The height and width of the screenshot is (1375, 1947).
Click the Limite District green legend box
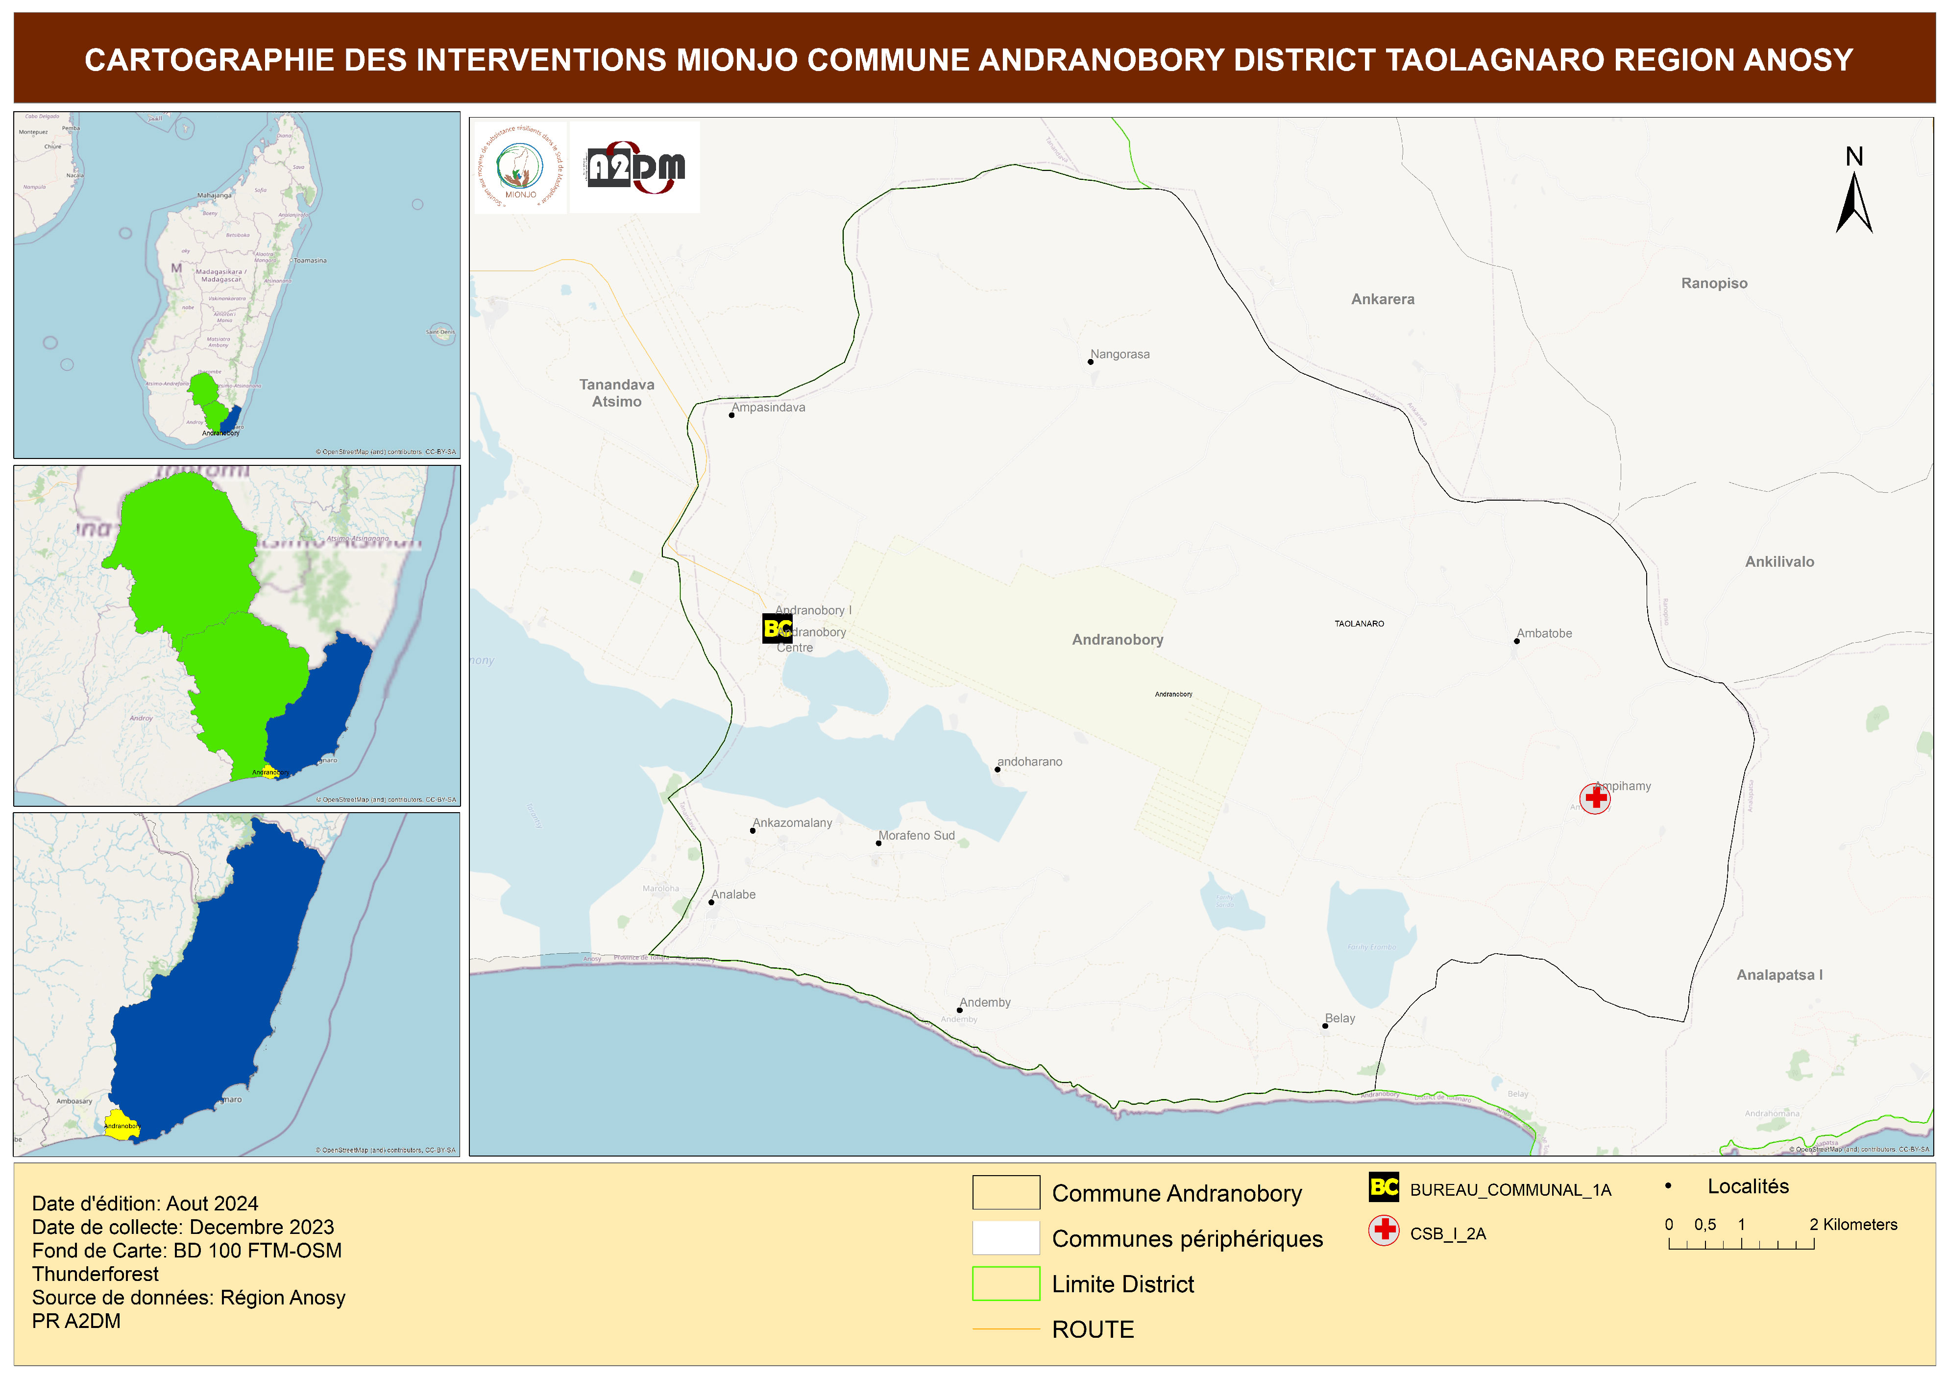point(1006,1283)
